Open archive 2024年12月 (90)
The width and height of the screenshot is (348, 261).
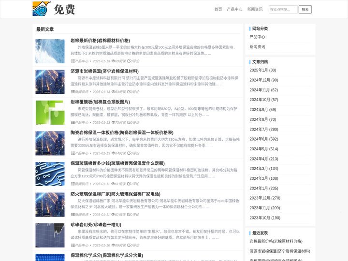coord(264,80)
